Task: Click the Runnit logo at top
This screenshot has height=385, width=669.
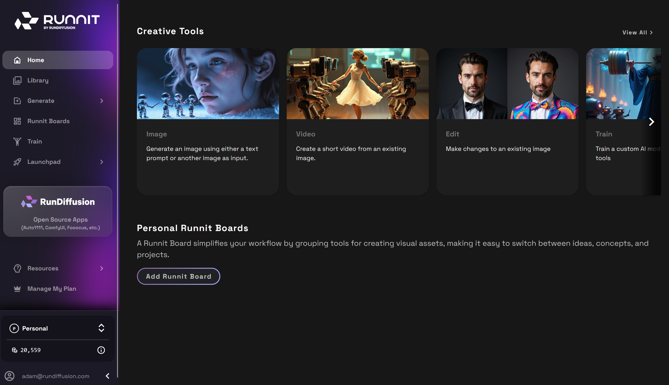Action: (57, 21)
